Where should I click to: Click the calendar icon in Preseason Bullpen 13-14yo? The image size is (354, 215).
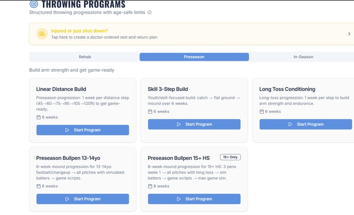pos(39,186)
